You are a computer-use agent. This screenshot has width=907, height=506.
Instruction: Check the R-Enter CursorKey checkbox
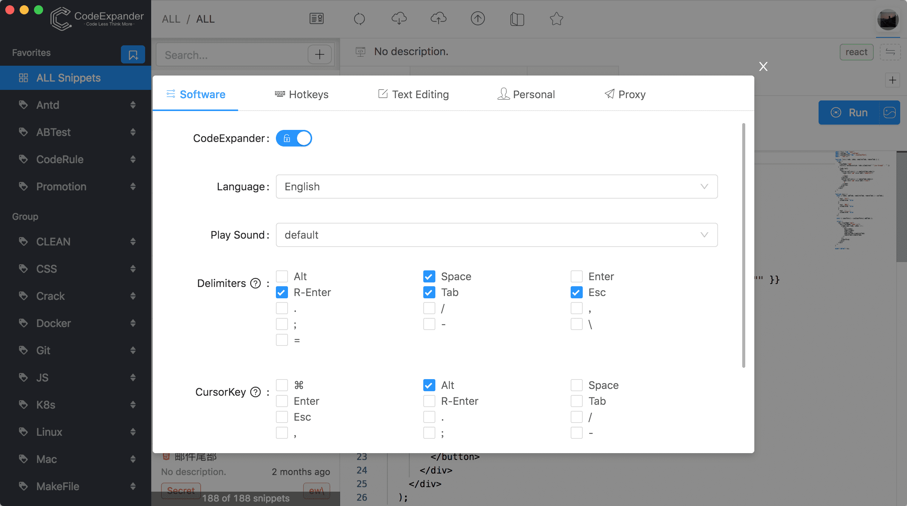[429, 401]
